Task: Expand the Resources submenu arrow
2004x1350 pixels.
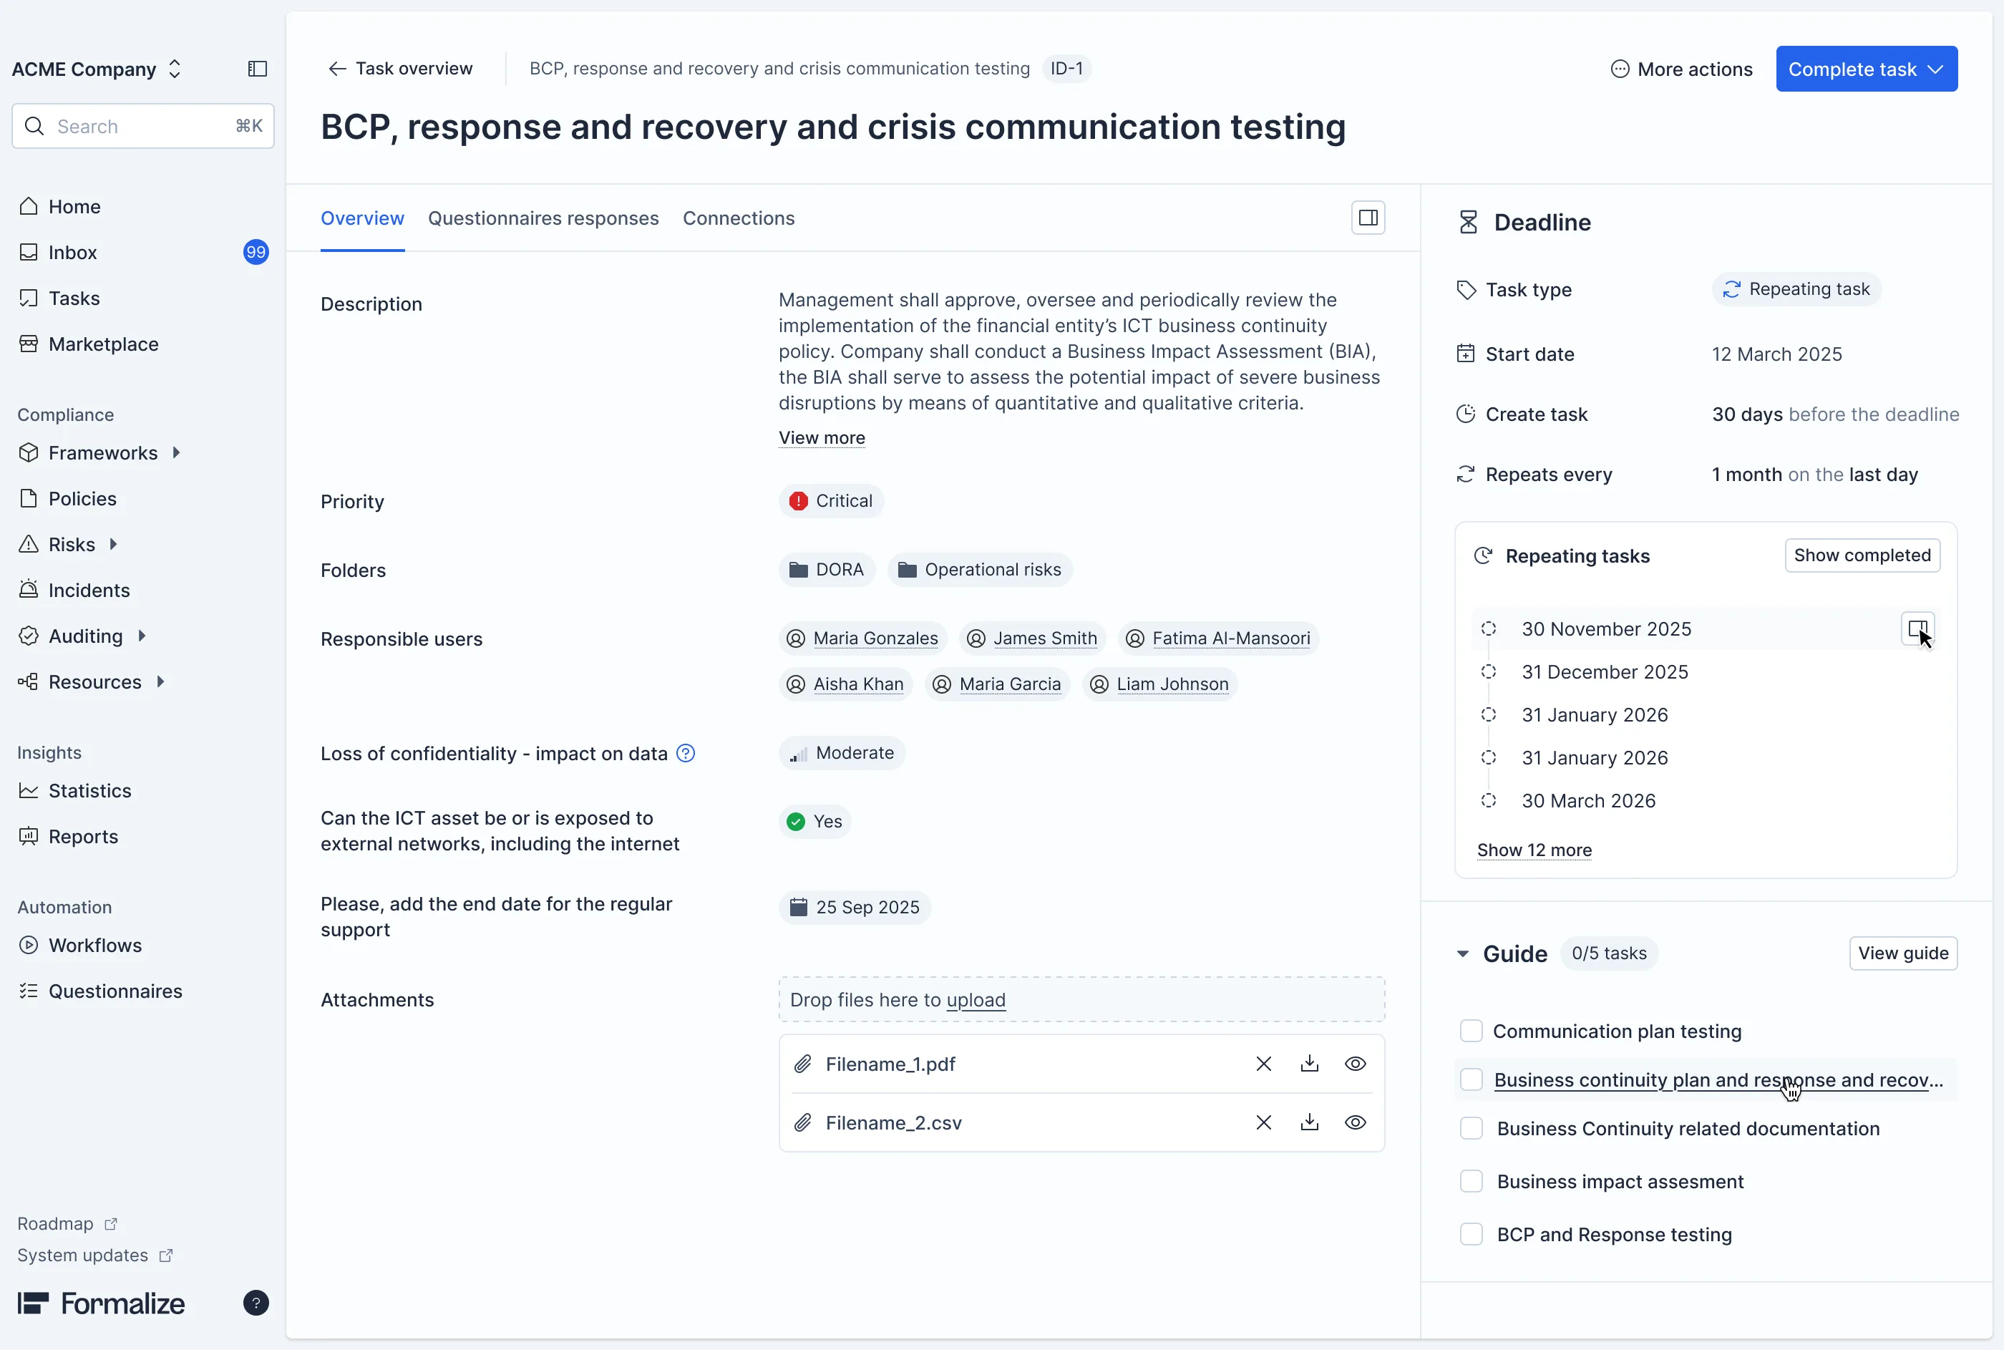Action: [160, 682]
